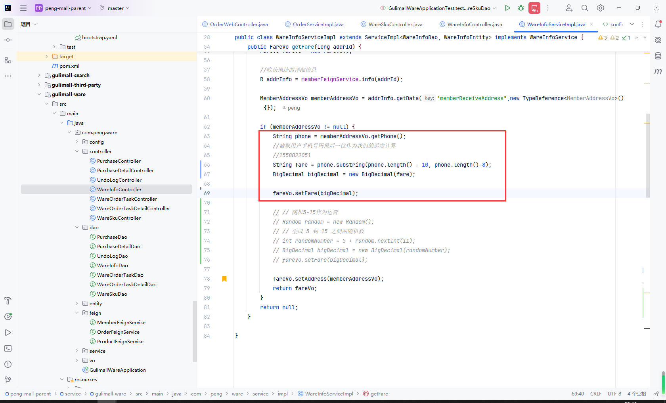Open the Run tool window
The image size is (666, 403).
coord(8,333)
